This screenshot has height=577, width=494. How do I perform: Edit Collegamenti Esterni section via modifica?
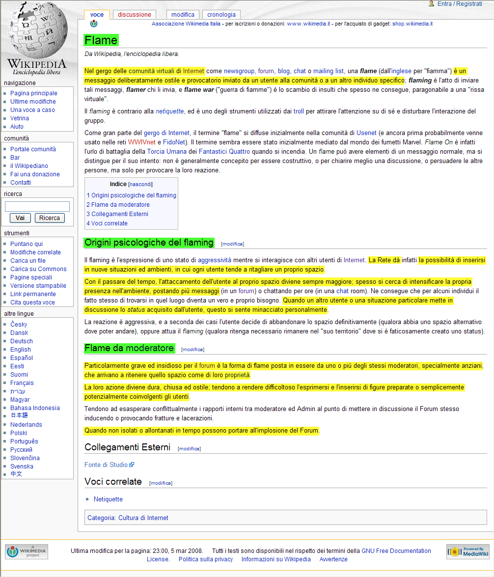coord(189,449)
